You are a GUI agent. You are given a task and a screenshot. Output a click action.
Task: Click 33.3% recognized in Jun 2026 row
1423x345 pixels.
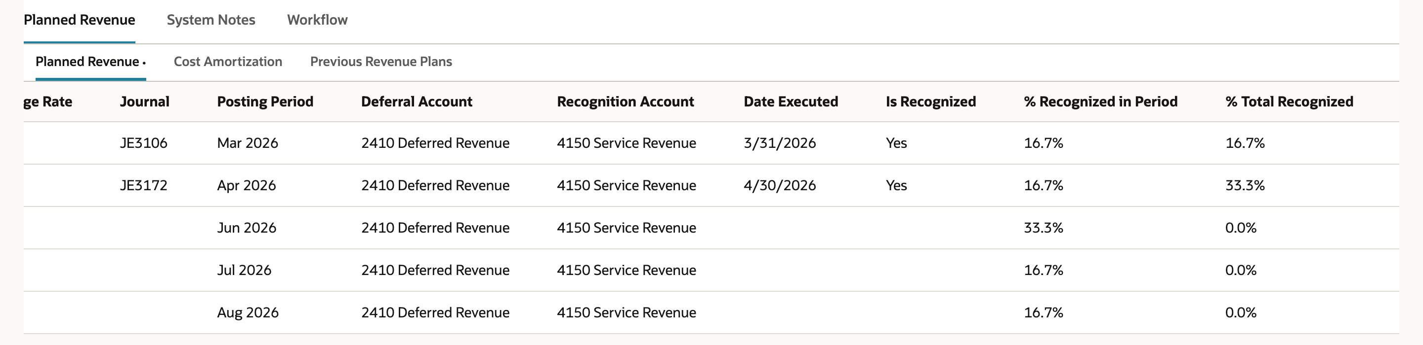[x=1044, y=228]
